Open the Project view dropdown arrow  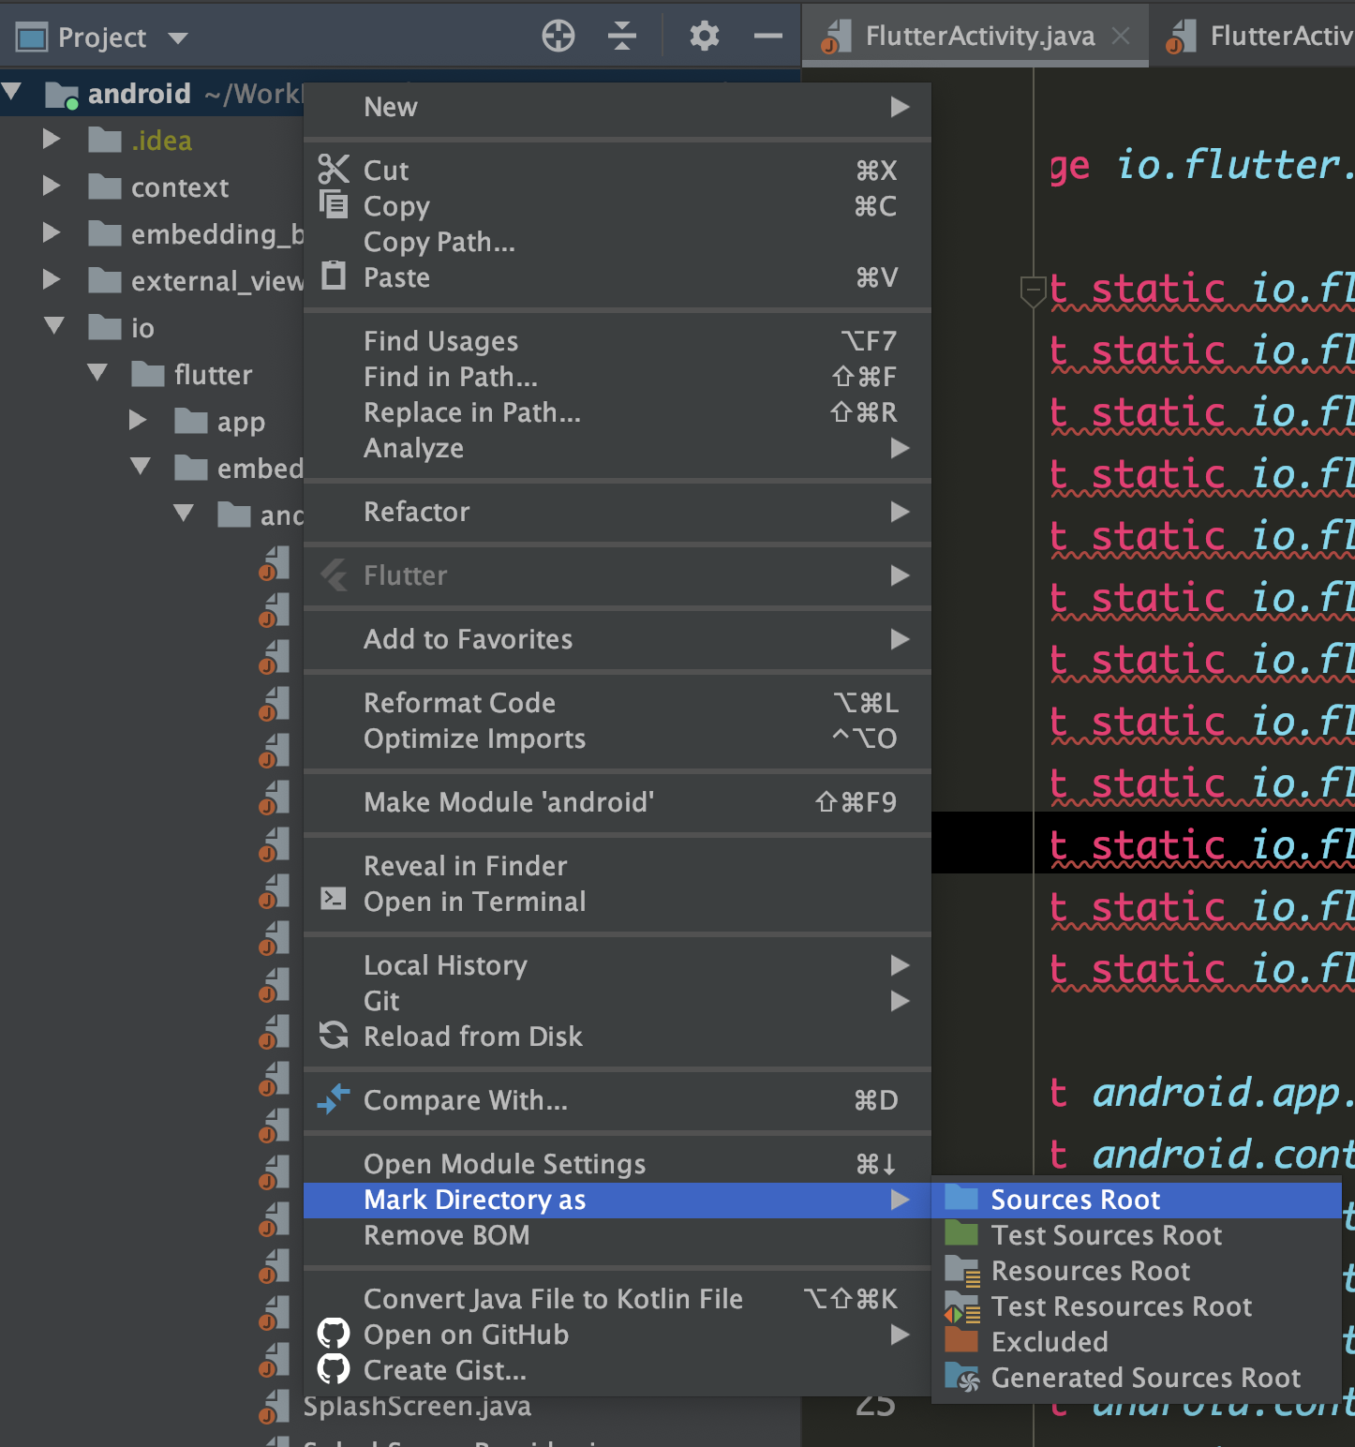click(179, 37)
